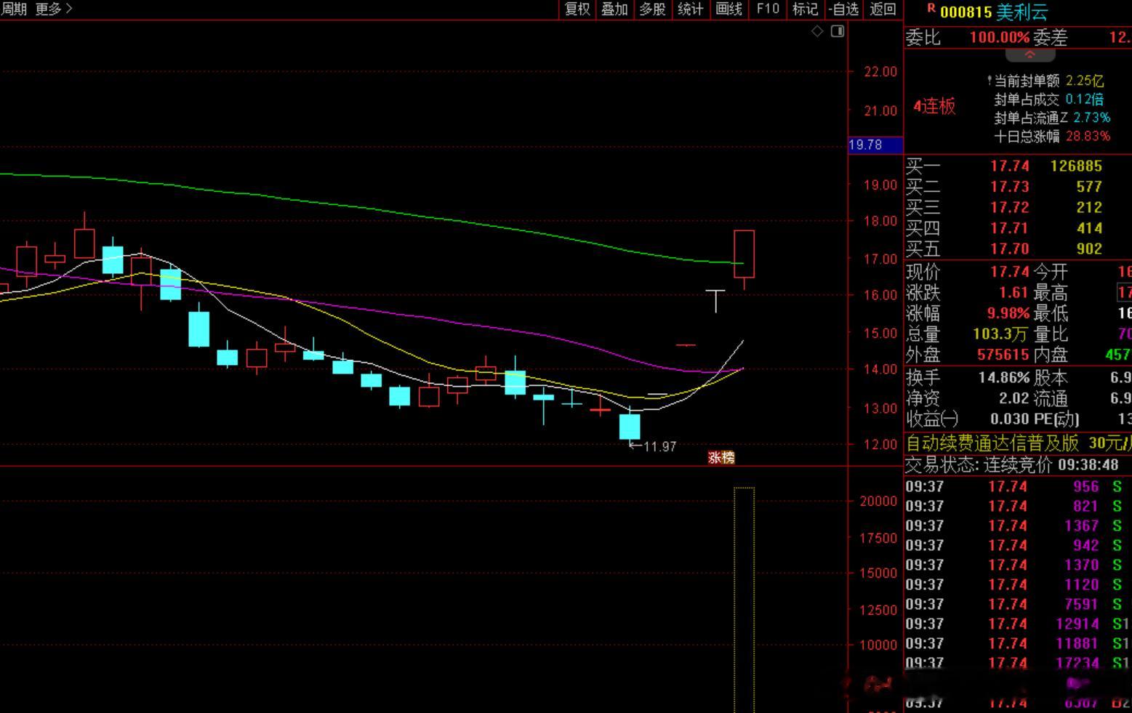Open the 周期 period selector
This screenshot has height=713, width=1132.
click(x=14, y=9)
